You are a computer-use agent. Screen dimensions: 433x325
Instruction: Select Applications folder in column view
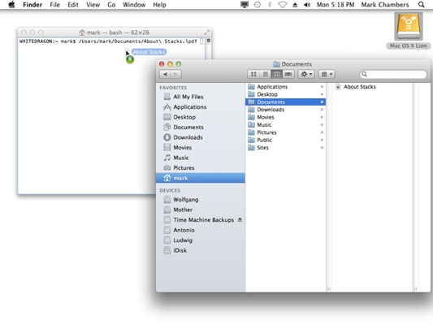click(285, 87)
